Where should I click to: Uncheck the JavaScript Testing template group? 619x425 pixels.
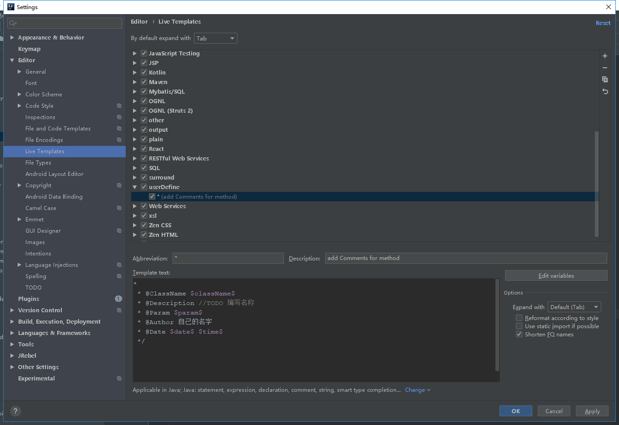[x=144, y=53]
